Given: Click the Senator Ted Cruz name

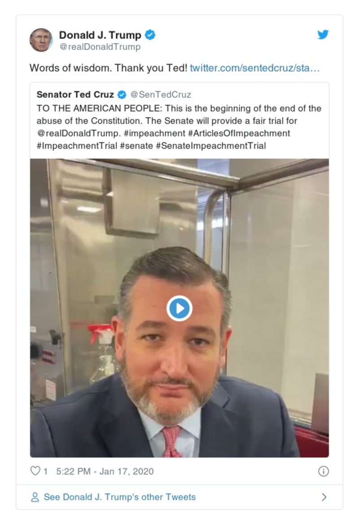Looking at the screenshot, I should (75, 95).
